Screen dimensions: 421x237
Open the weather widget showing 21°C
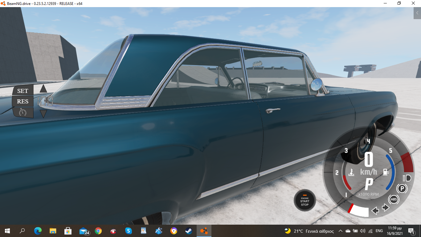click(309, 231)
